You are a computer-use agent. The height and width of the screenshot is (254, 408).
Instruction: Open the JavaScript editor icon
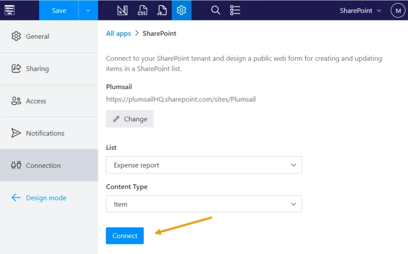[x=162, y=10]
